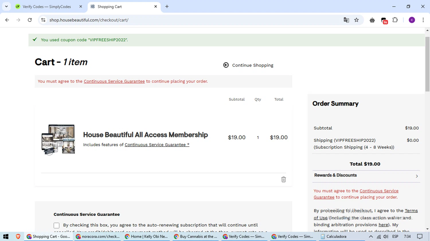Viewport: 430px width, 241px height.
Task: Click the Continue Shopping link
Action: (253, 65)
